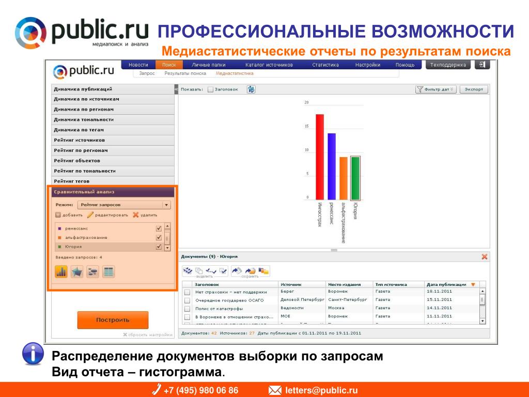Screen dimensions: 529x397
Task: Expand the 'Динамика по регионам' section
Action: 113,110
